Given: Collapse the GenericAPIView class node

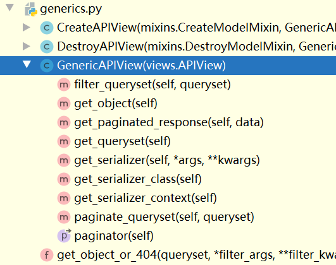Looking at the screenshot, I should click(x=27, y=64).
